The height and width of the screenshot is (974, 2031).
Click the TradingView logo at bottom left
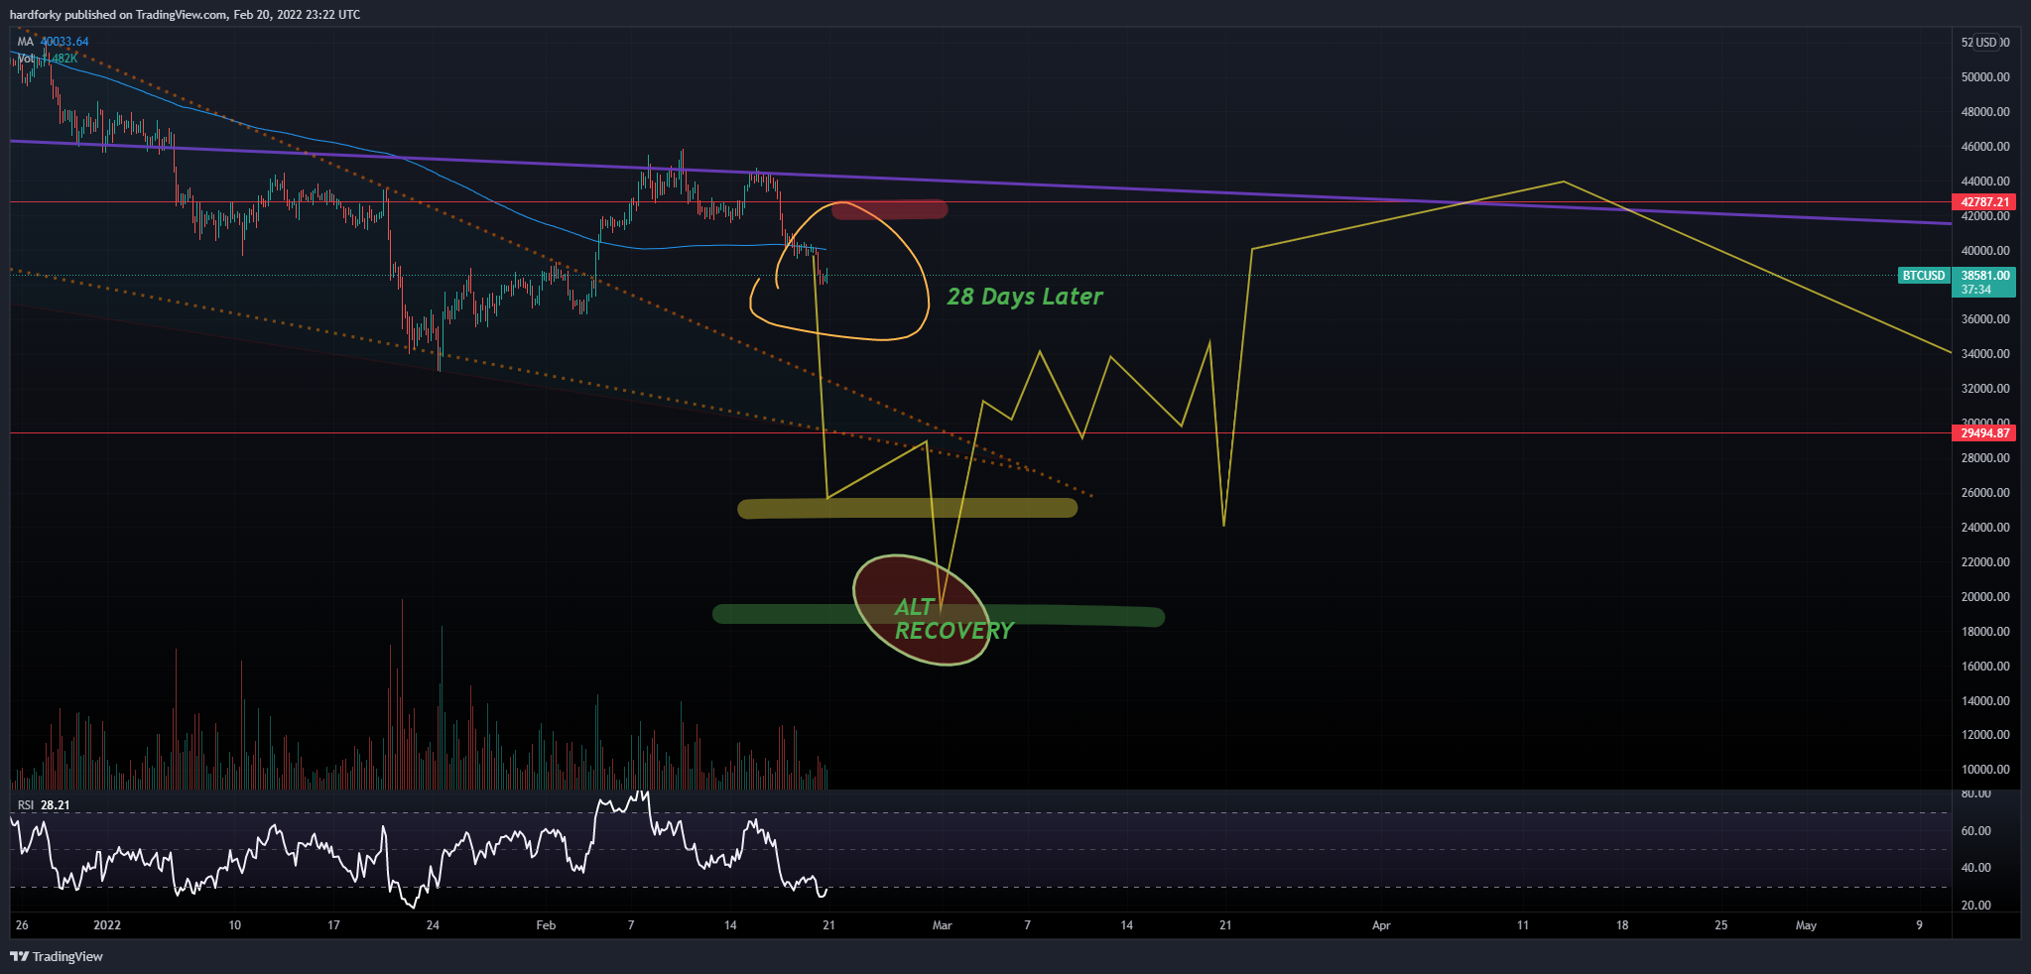[57, 956]
